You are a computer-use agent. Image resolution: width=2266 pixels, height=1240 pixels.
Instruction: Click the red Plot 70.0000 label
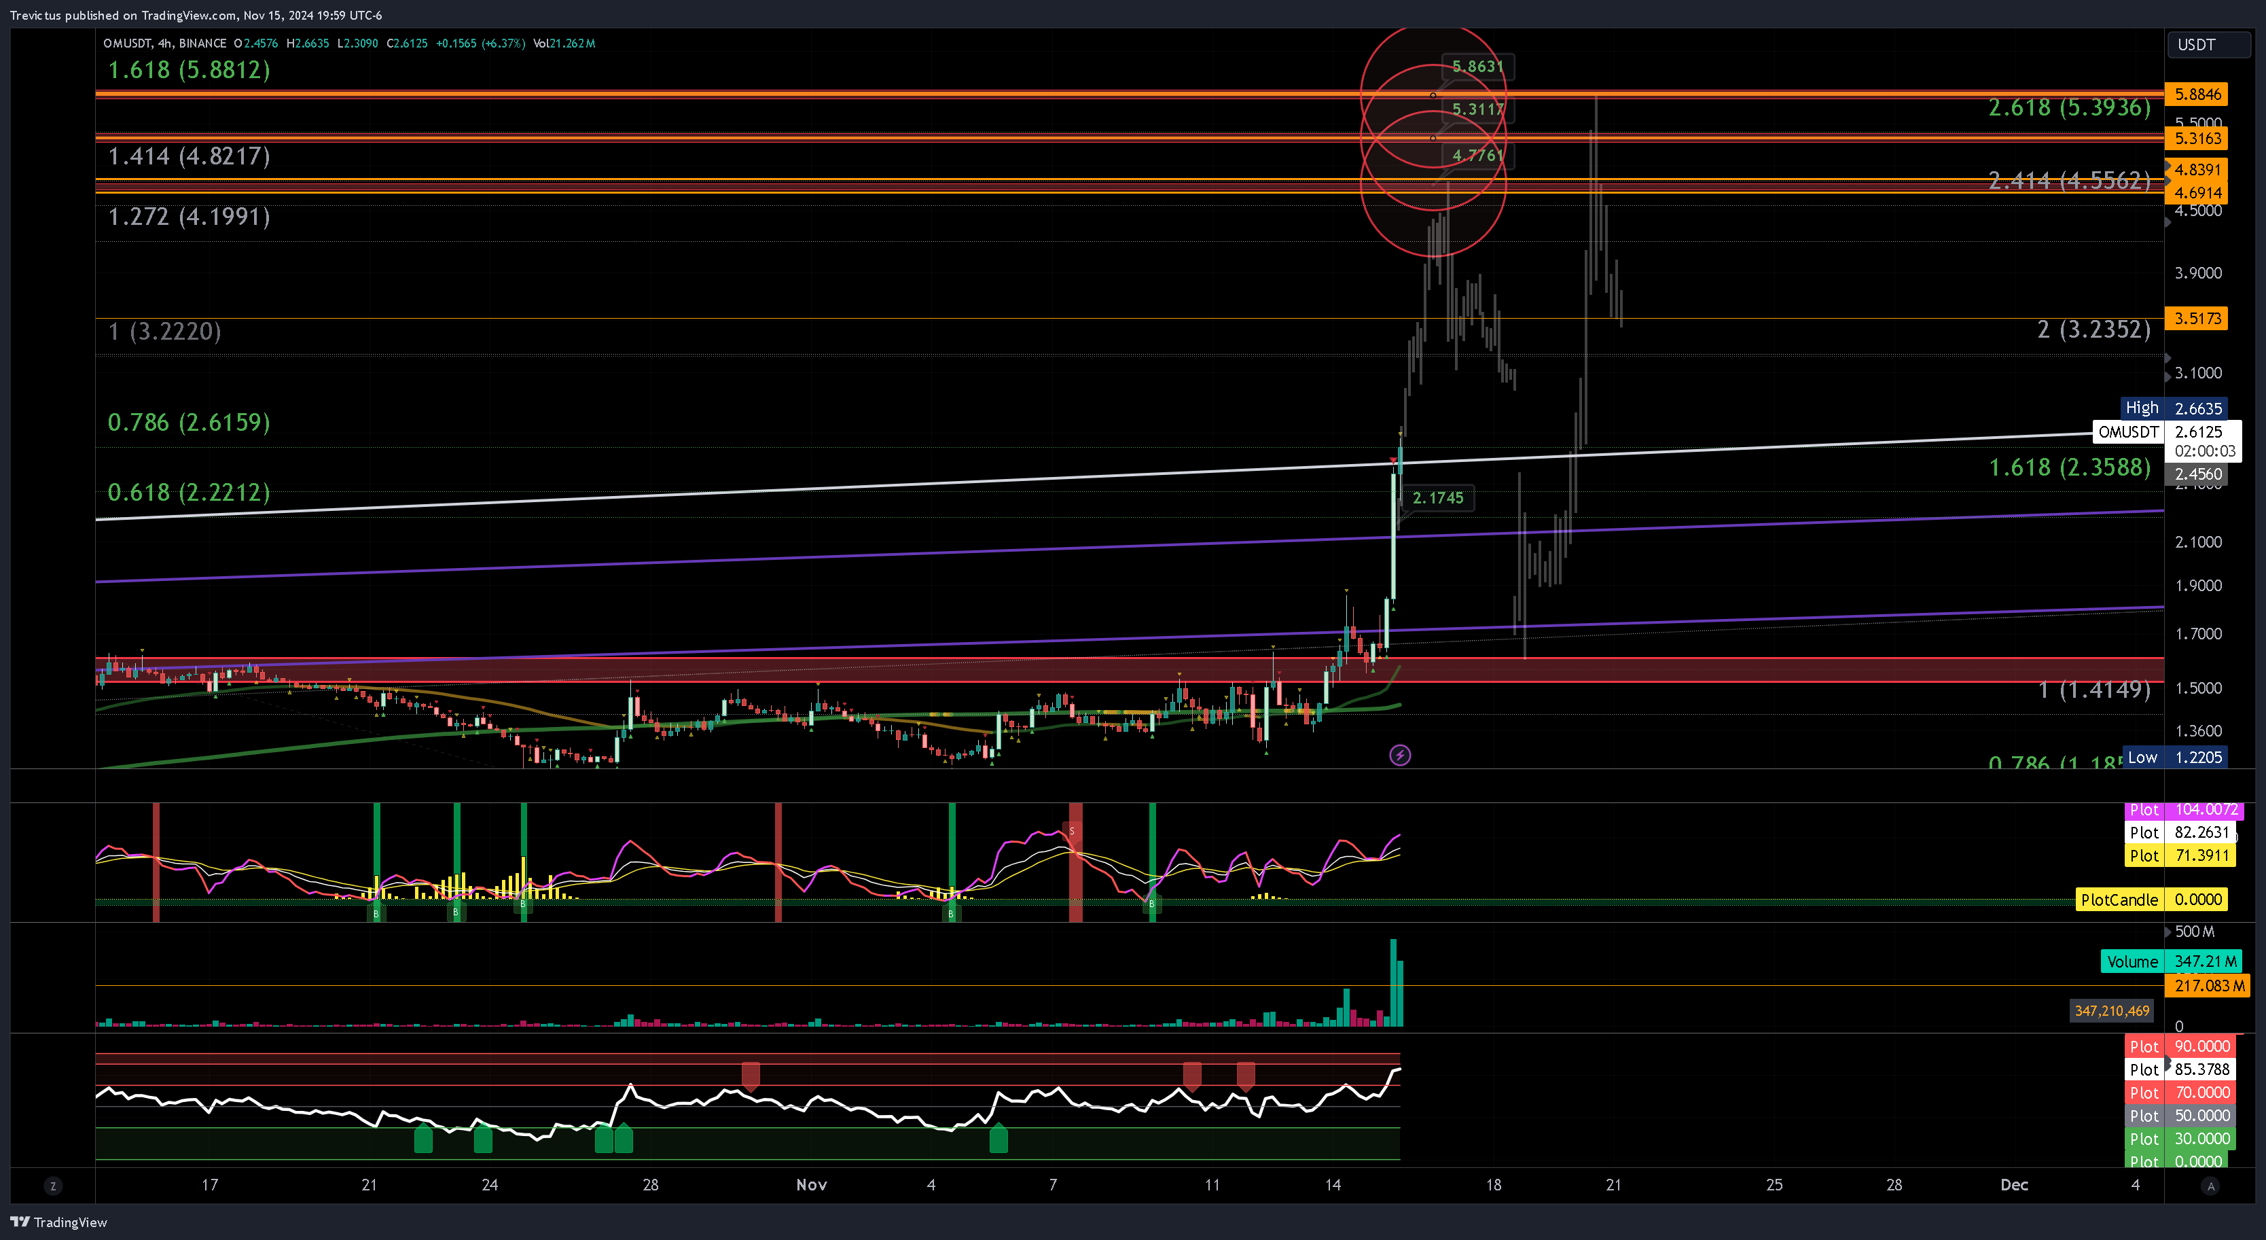click(2179, 1092)
